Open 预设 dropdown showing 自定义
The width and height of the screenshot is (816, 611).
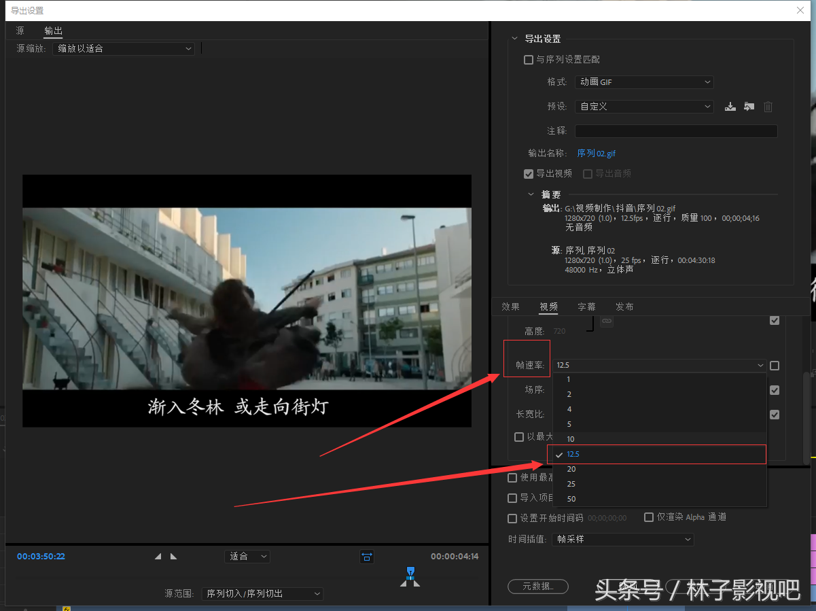pyautogui.click(x=644, y=107)
